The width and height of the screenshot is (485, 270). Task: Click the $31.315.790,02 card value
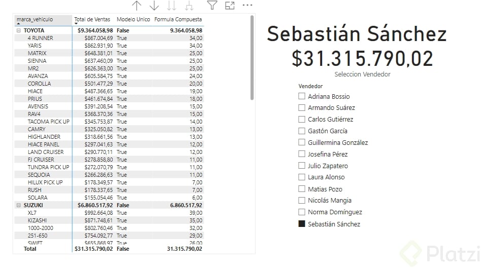pos(362,58)
